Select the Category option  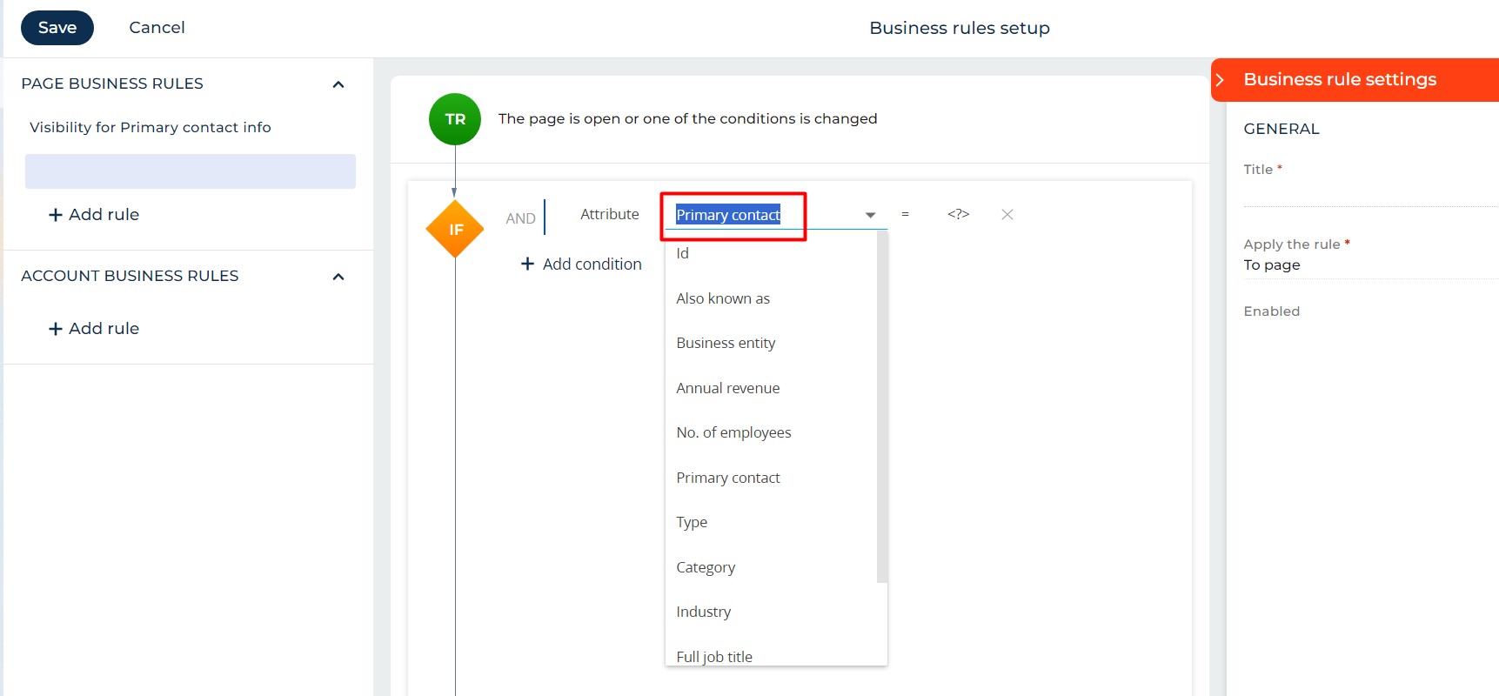[x=706, y=567]
